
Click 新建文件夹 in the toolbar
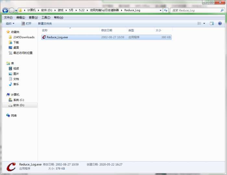(x=45, y=23)
